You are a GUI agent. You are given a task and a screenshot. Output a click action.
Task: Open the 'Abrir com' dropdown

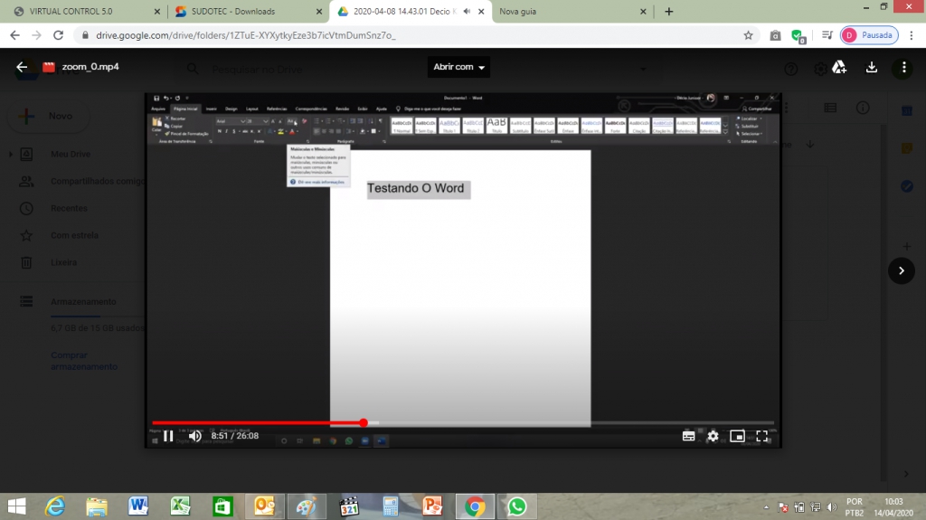tap(459, 67)
